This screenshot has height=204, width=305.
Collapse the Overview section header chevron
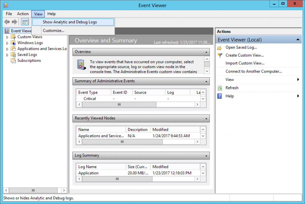click(206, 51)
